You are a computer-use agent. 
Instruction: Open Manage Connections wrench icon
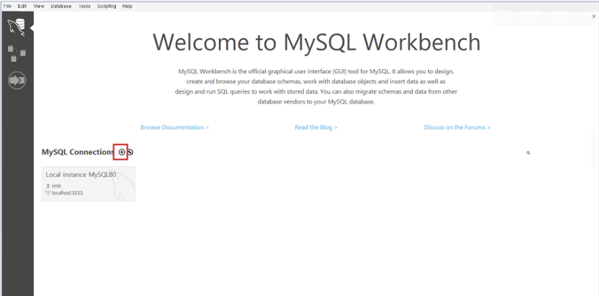point(130,152)
